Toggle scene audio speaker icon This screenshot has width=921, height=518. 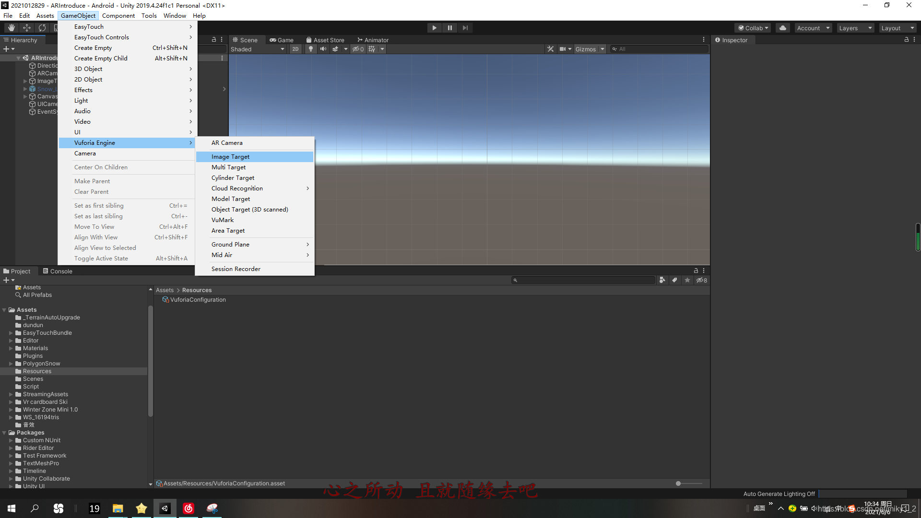point(323,49)
